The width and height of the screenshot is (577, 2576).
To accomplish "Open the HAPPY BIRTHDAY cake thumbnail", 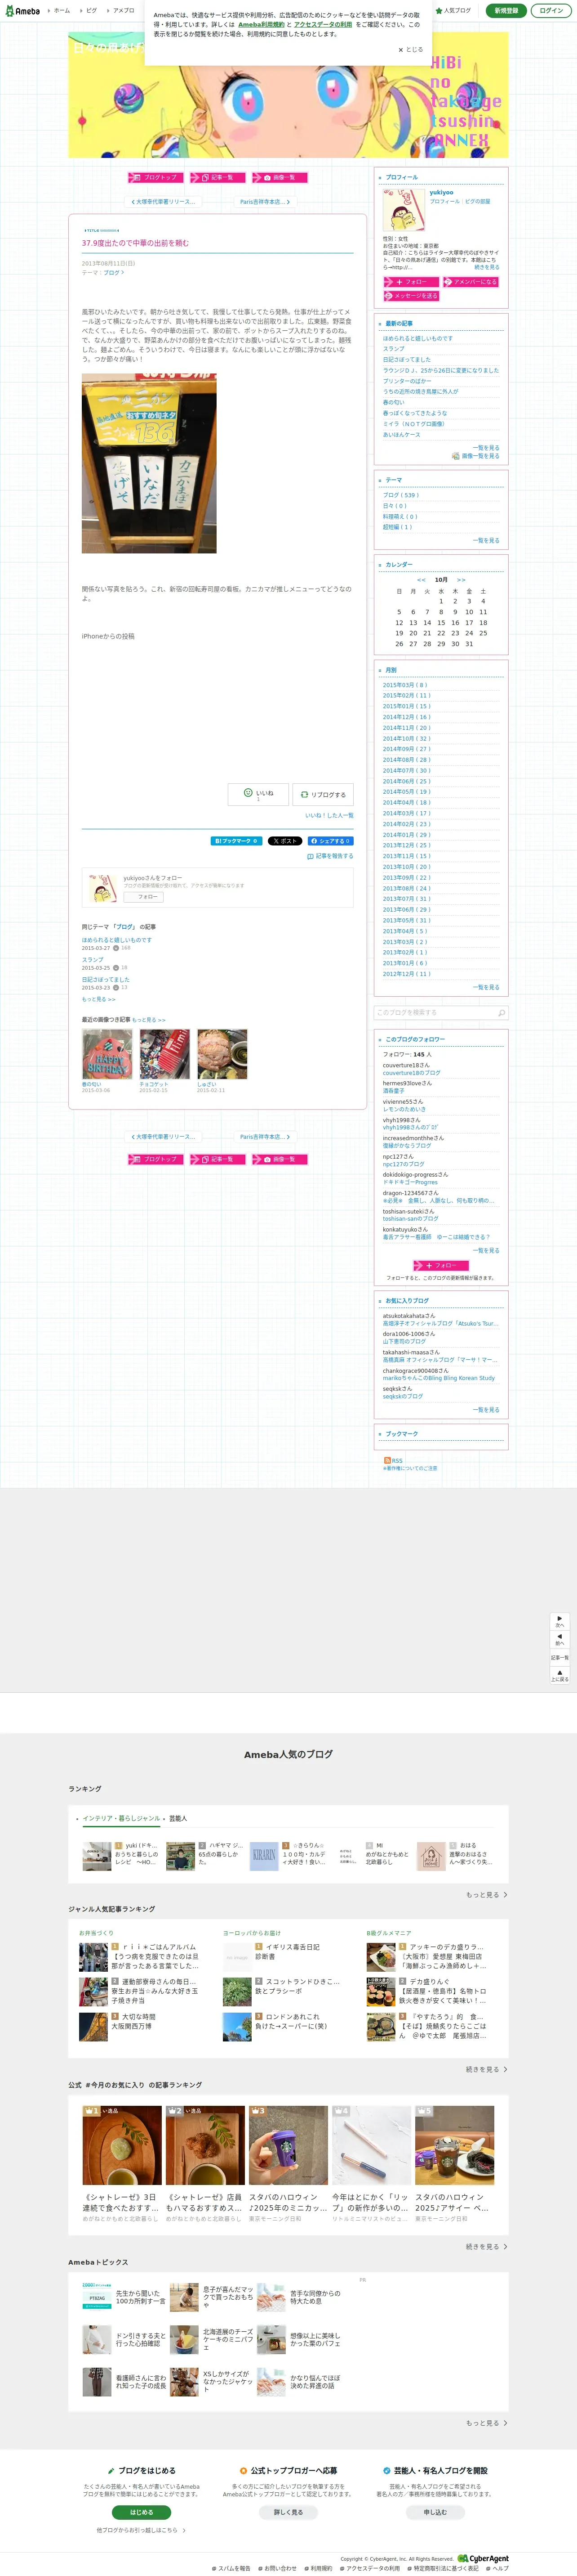I will coord(107,1054).
